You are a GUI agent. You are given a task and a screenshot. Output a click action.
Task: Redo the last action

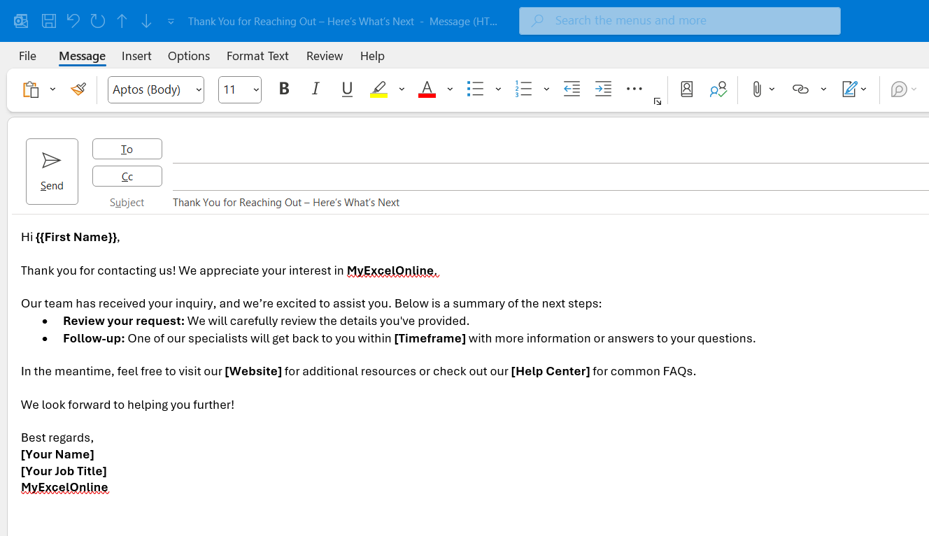[98, 21]
